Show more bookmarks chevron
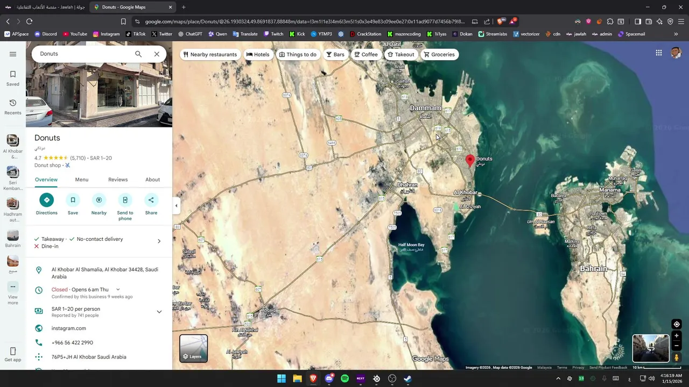689x387 pixels. pyautogui.click(x=676, y=34)
